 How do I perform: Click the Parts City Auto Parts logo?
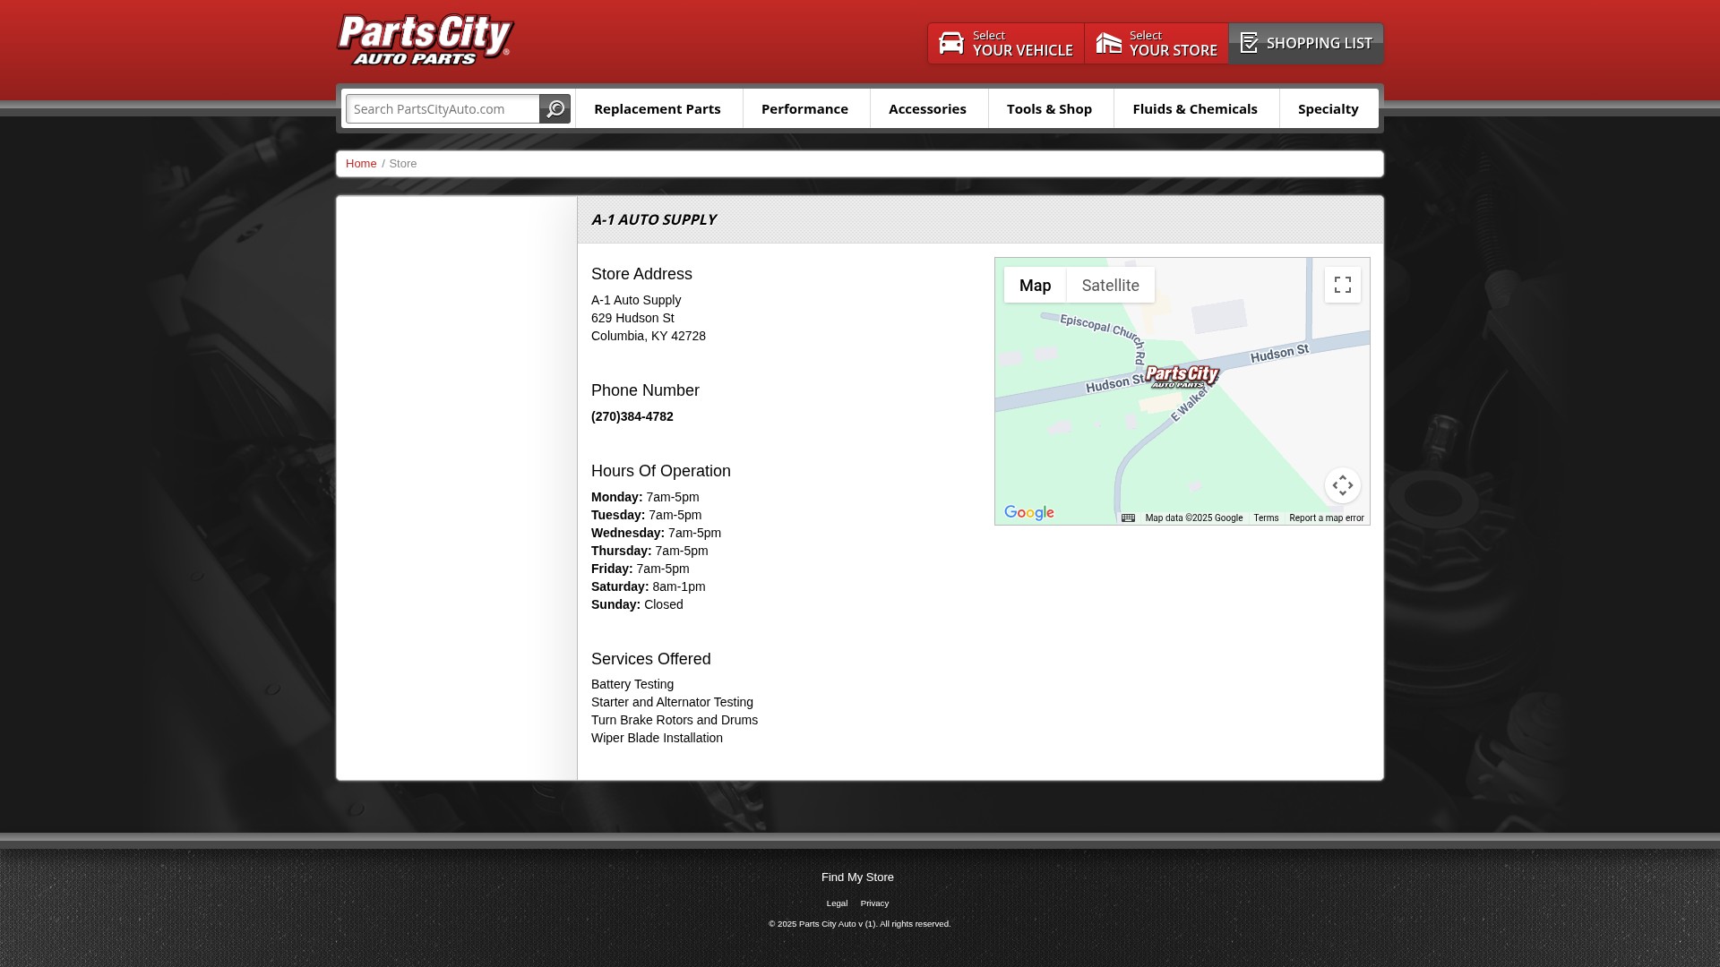tap(425, 39)
